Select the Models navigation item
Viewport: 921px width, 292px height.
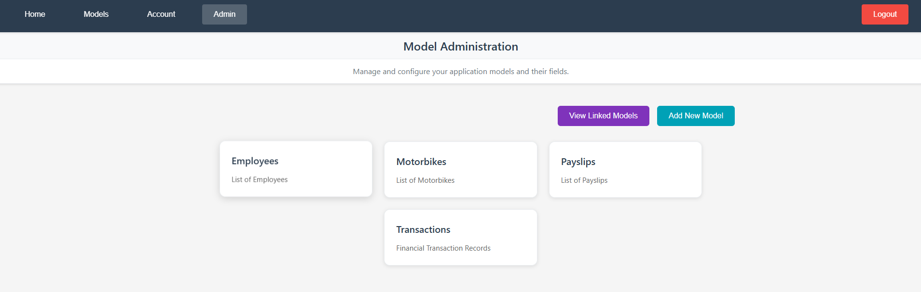[96, 14]
